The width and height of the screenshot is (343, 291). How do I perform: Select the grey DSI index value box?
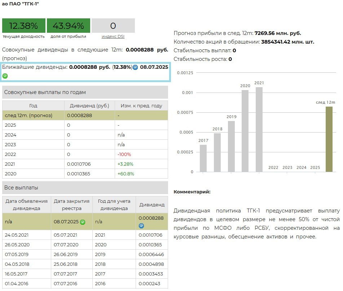[x=113, y=26]
